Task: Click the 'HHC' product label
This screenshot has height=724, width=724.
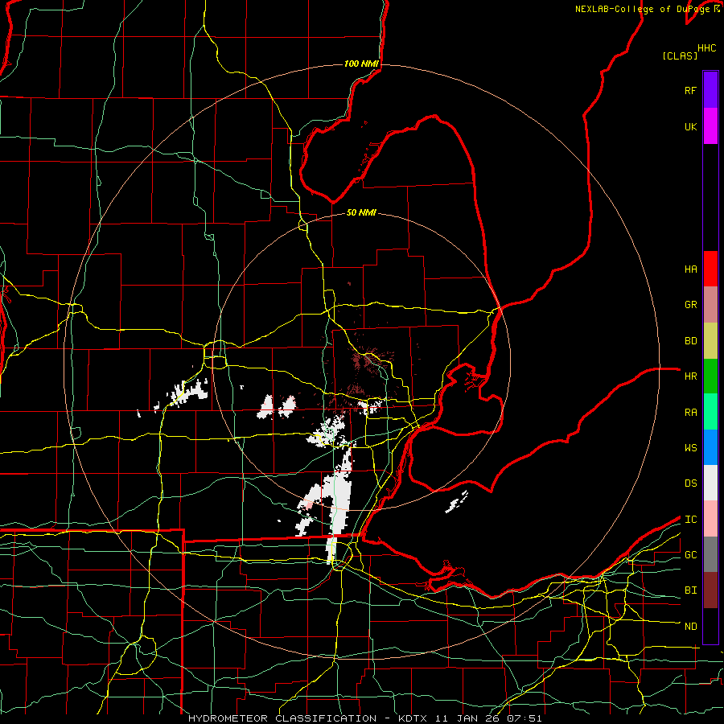Action: (x=706, y=48)
